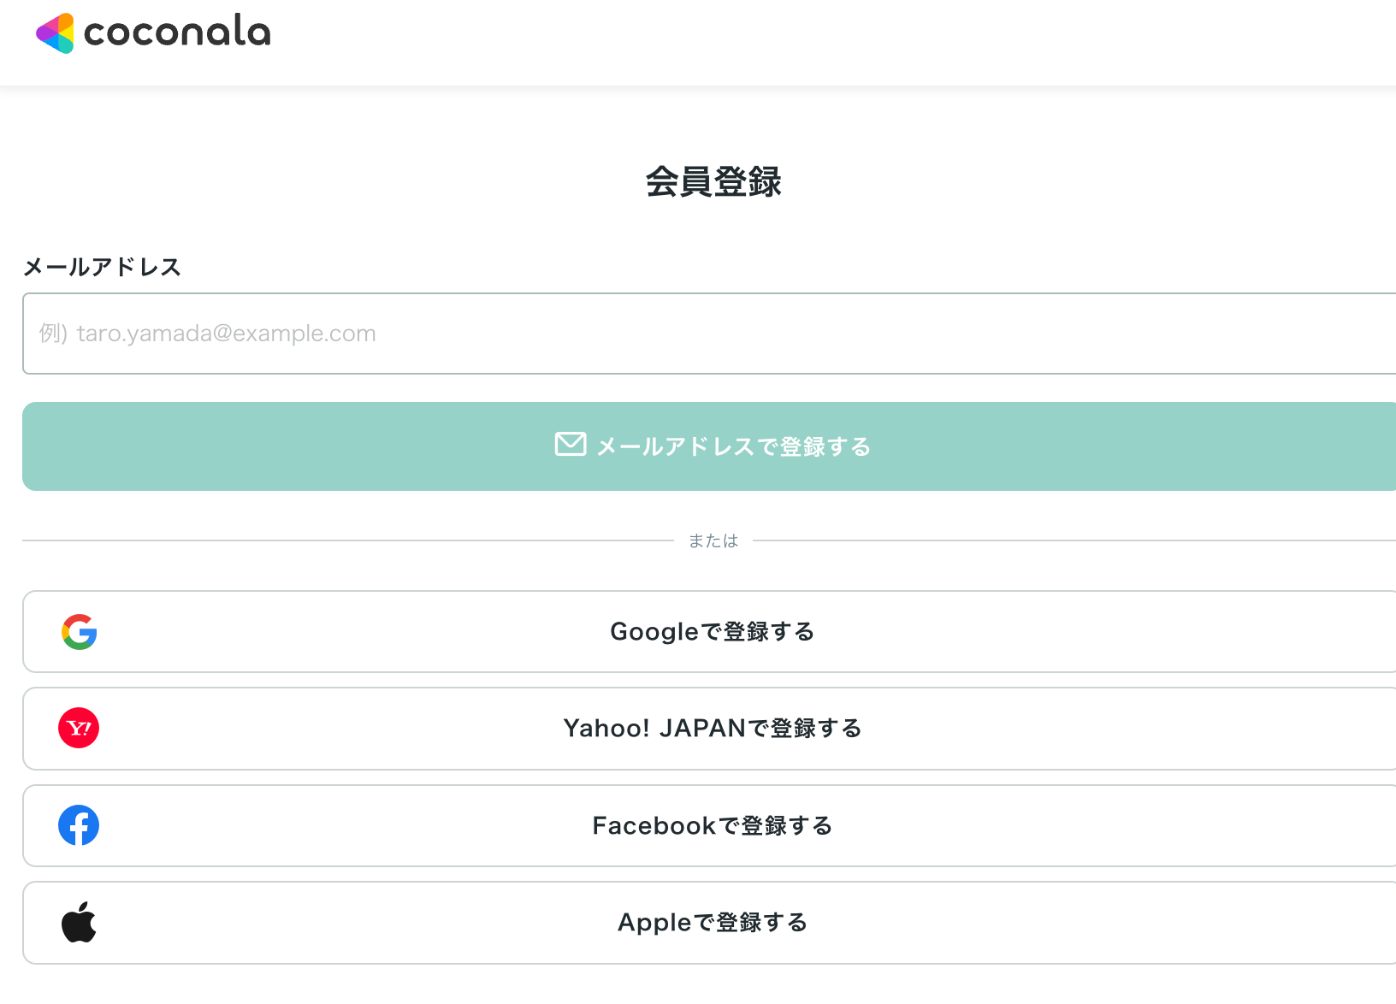Click the envelope icon on the register button
1396x1004 pixels.
[x=571, y=445]
